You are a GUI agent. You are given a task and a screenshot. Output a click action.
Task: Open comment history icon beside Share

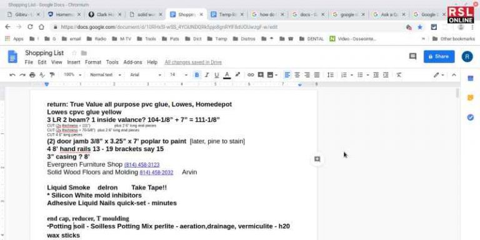[x=412, y=56]
